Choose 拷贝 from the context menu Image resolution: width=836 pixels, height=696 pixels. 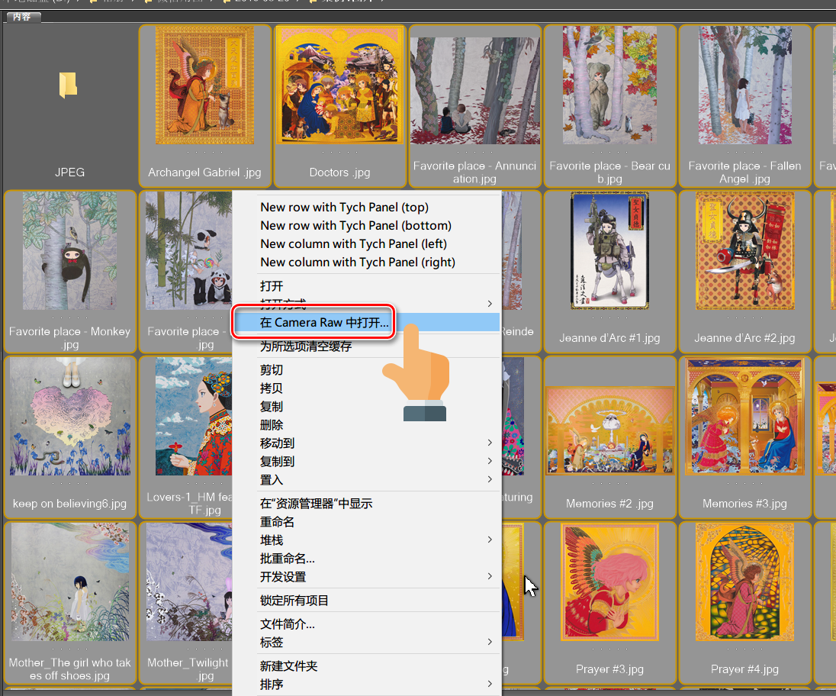click(272, 388)
